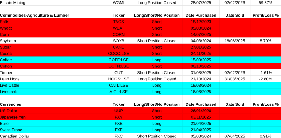Click Soybean's 8.70% profit cell
This screenshot has height=138, width=281.
[265, 41]
